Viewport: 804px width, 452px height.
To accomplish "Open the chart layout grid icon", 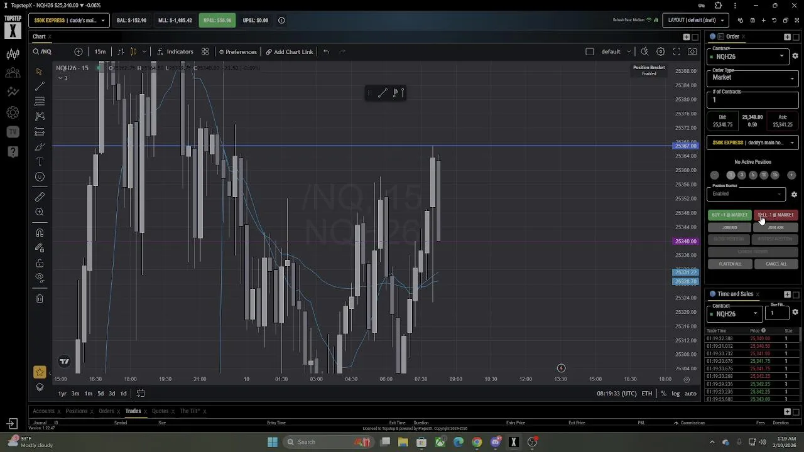I will point(205,51).
